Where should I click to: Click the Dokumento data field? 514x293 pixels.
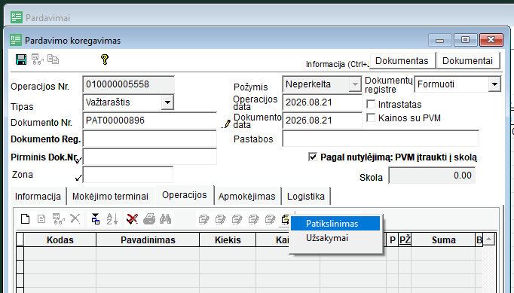[x=322, y=121]
